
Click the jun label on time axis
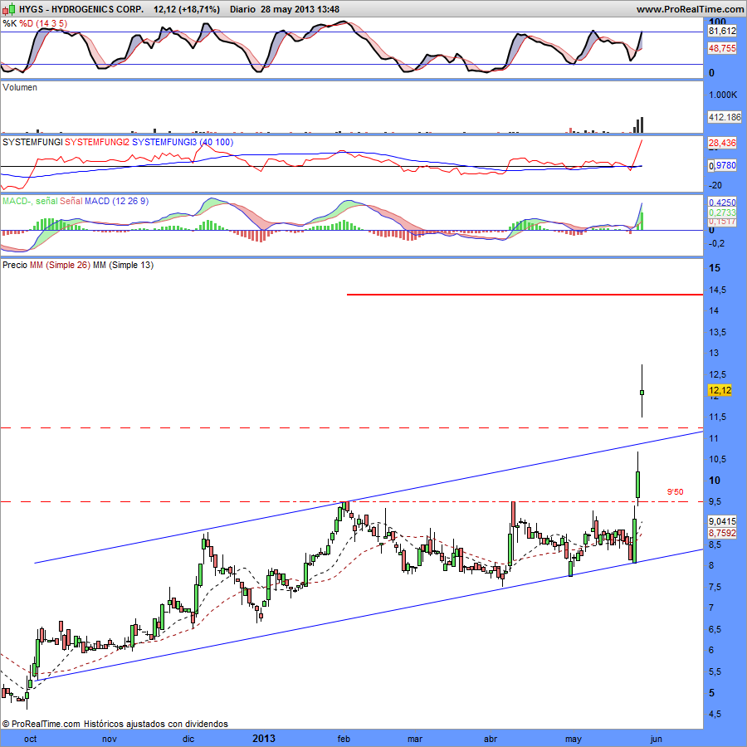[657, 739]
